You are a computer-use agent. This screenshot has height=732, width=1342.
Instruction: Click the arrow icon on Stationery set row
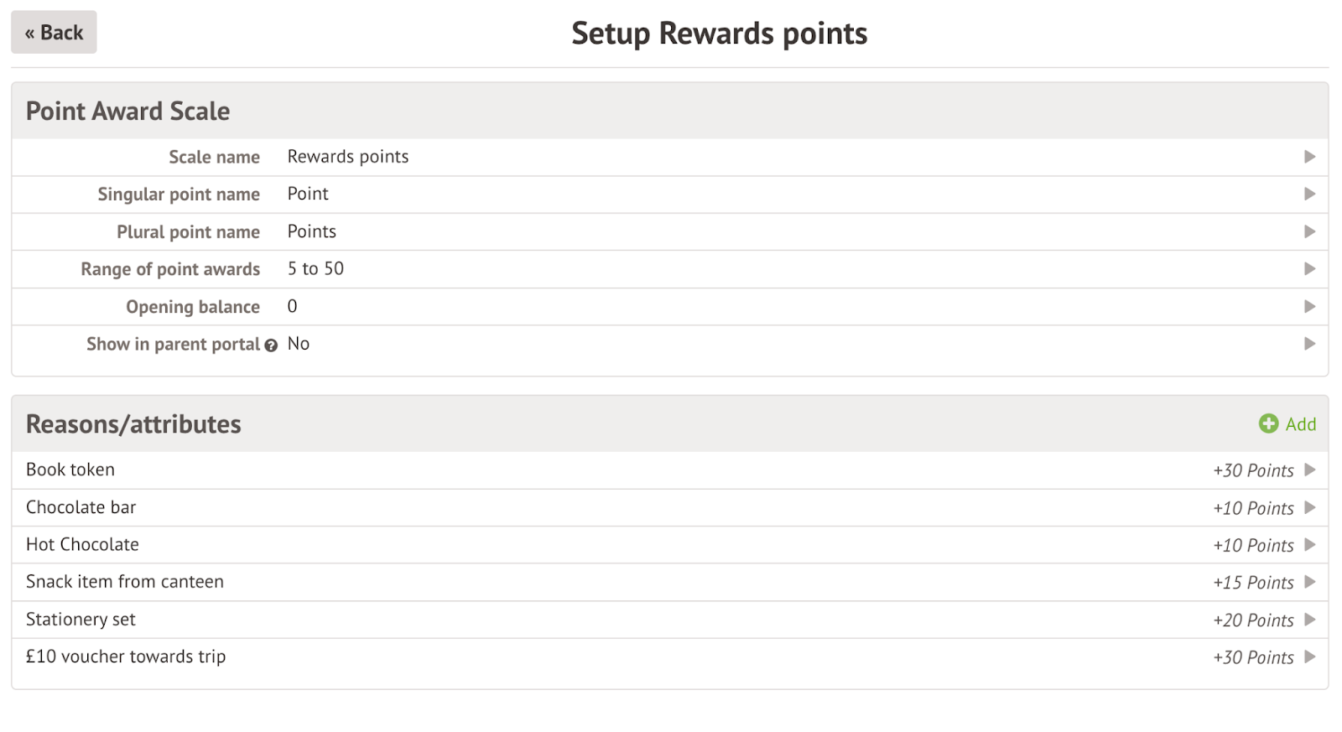pos(1309,620)
